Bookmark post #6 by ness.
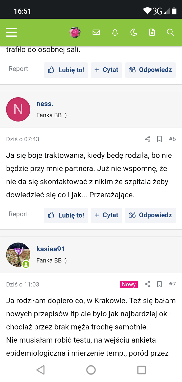 (x=160, y=139)
